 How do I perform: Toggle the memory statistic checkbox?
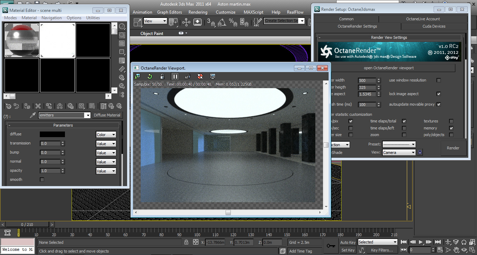coord(451,128)
